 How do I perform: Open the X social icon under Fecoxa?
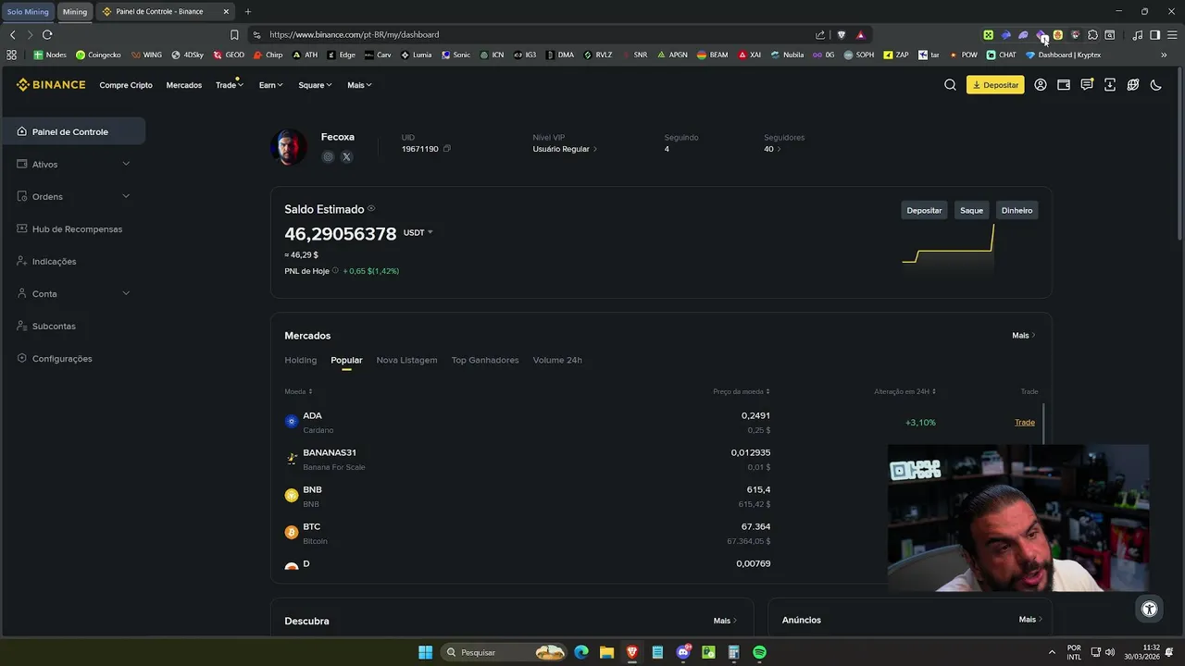click(346, 157)
